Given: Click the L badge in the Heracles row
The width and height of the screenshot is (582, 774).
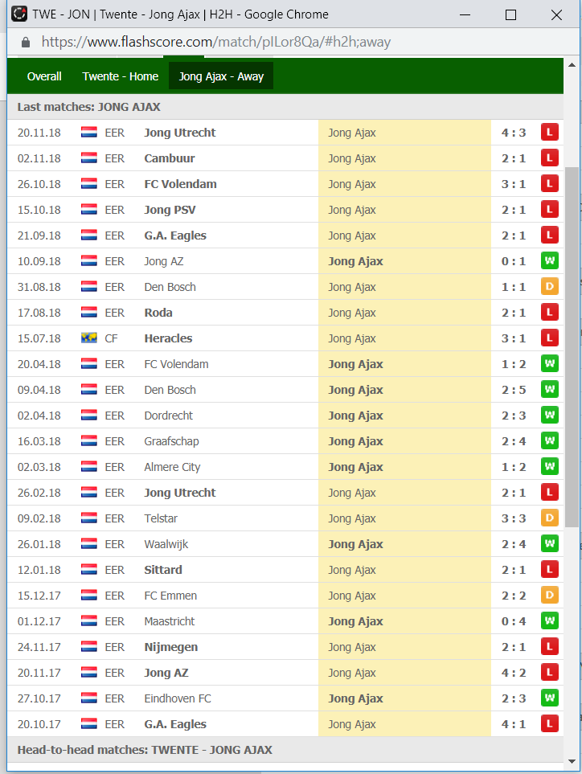Looking at the screenshot, I should pyautogui.click(x=549, y=338).
